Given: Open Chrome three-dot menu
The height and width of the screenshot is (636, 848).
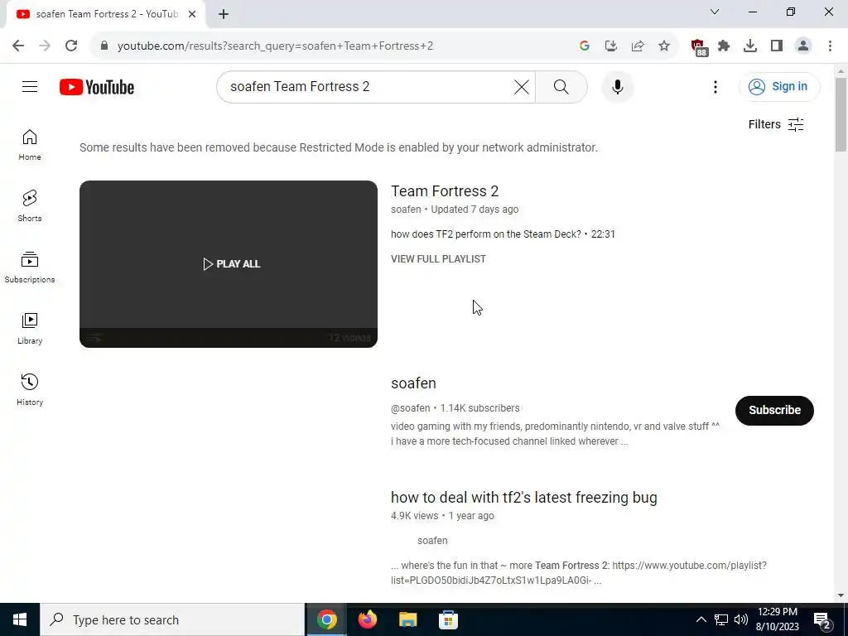Looking at the screenshot, I should [830, 46].
